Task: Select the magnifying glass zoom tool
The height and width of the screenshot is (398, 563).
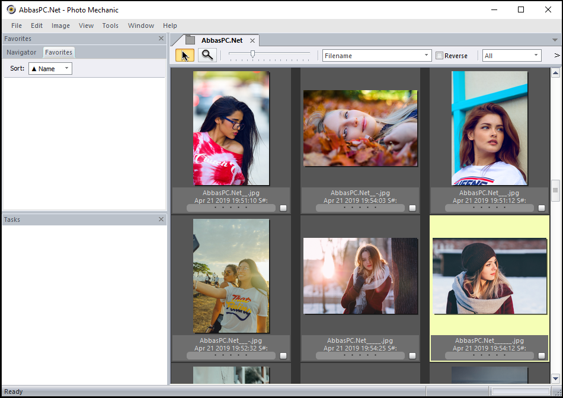Action: pos(207,55)
